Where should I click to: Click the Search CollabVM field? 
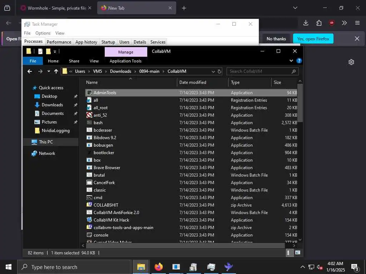tap(262, 71)
